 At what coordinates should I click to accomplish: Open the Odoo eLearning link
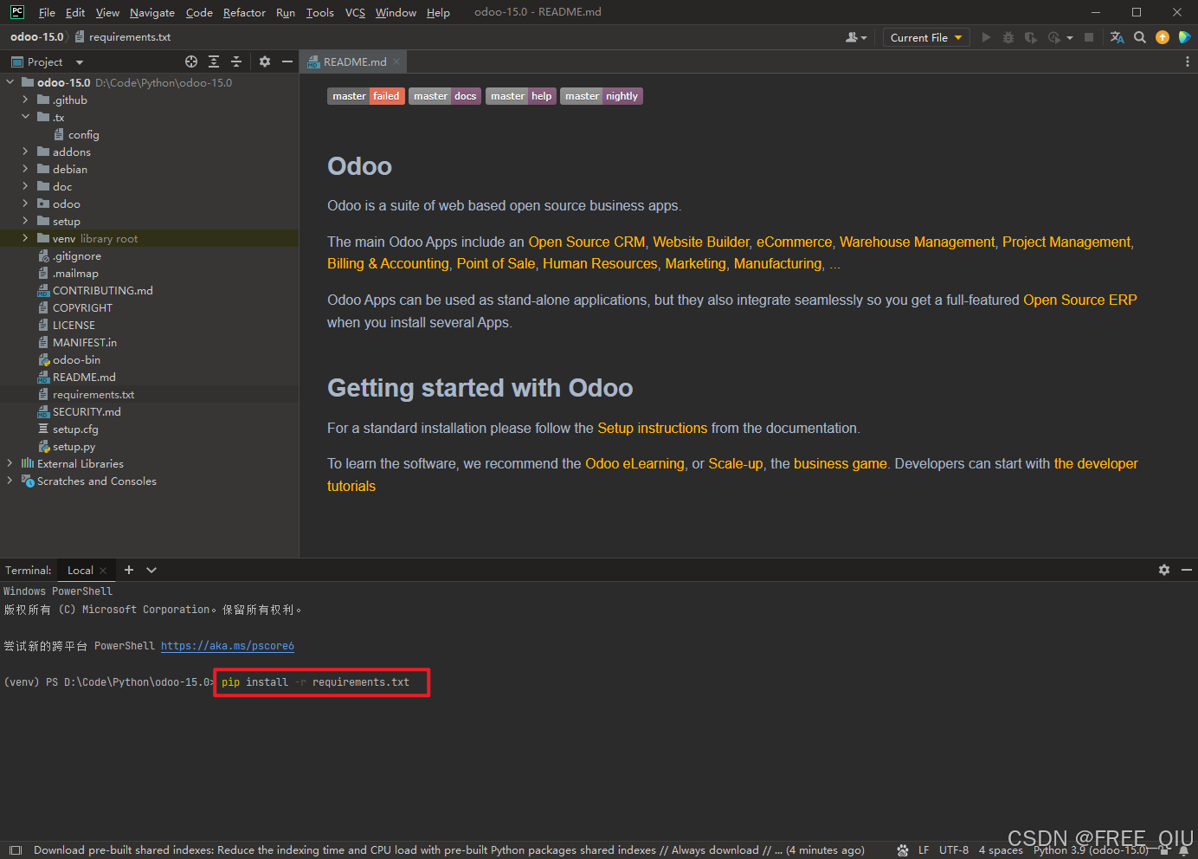(x=634, y=463)
